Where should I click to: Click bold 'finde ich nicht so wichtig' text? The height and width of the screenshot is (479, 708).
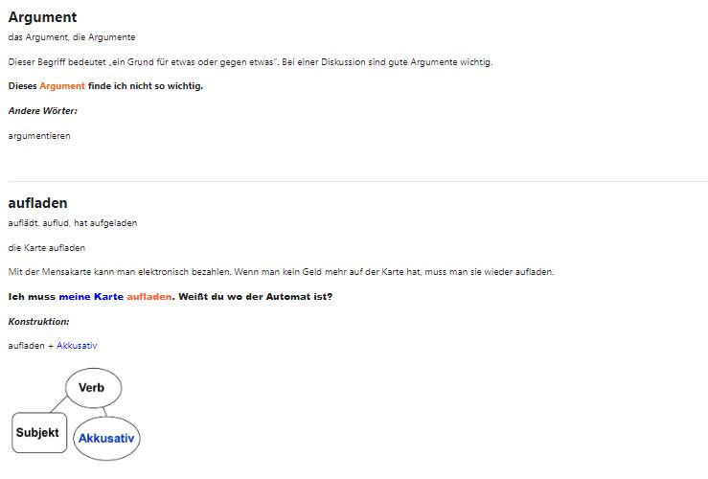146,86
